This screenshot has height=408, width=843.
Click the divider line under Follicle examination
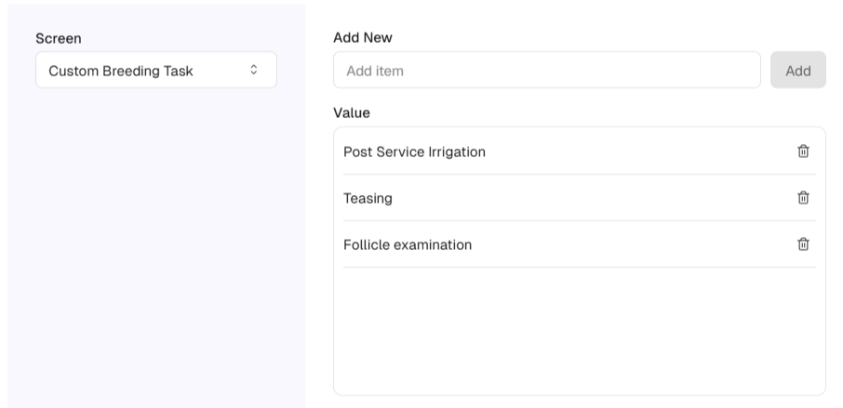[579, 268]
